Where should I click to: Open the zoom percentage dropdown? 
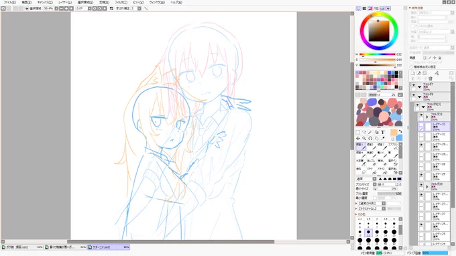57,9
